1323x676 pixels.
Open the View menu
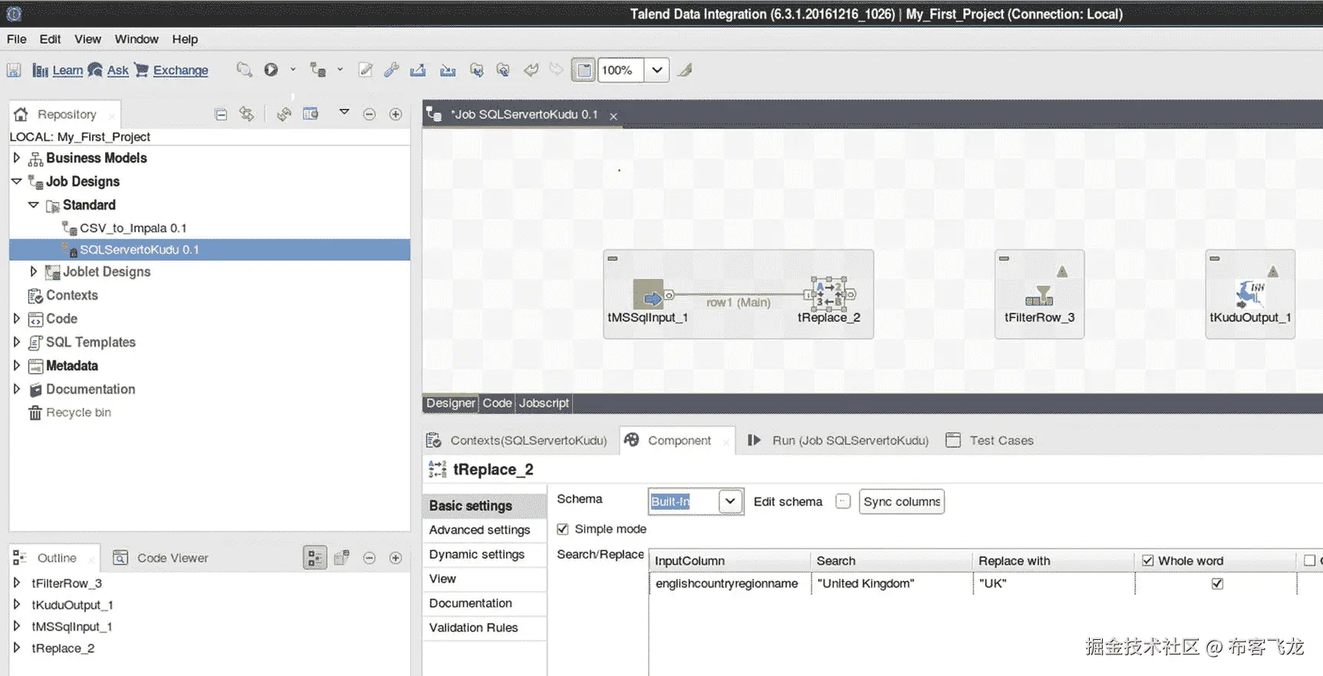coord(87,39)
